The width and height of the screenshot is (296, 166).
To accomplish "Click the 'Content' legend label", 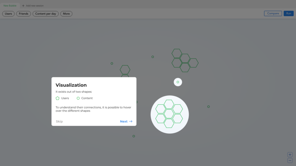I will [87, 98].
